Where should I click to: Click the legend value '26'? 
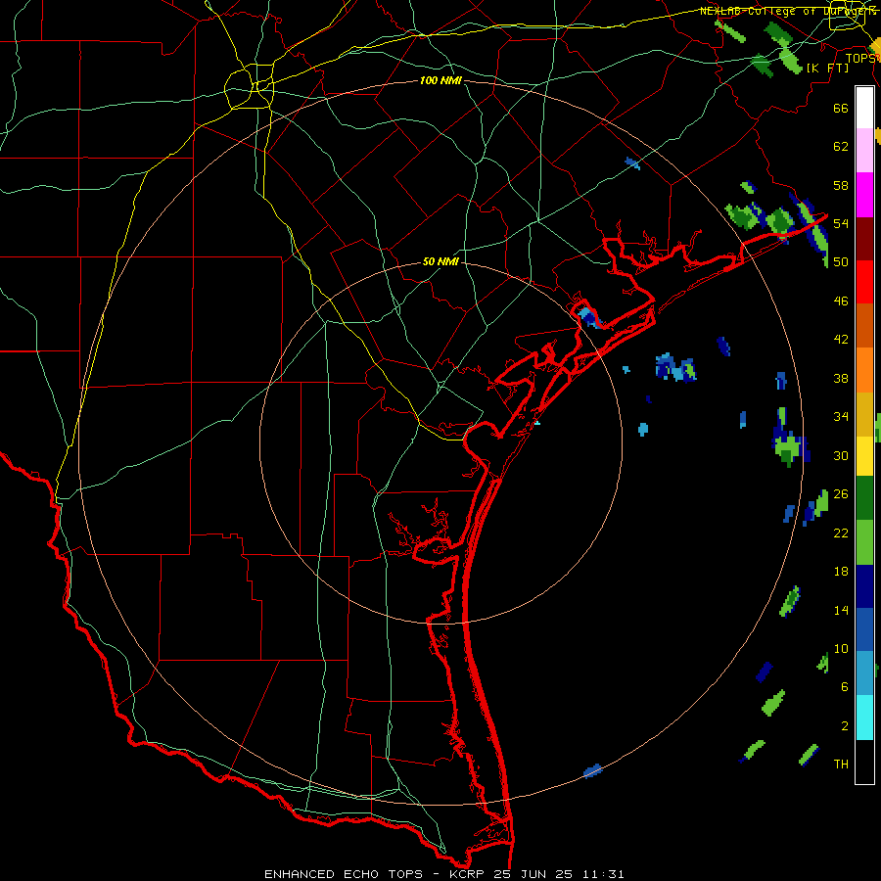click(841, 494)
